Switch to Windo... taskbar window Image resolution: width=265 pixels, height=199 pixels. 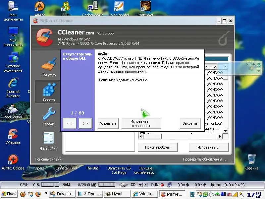pos(145,194)
